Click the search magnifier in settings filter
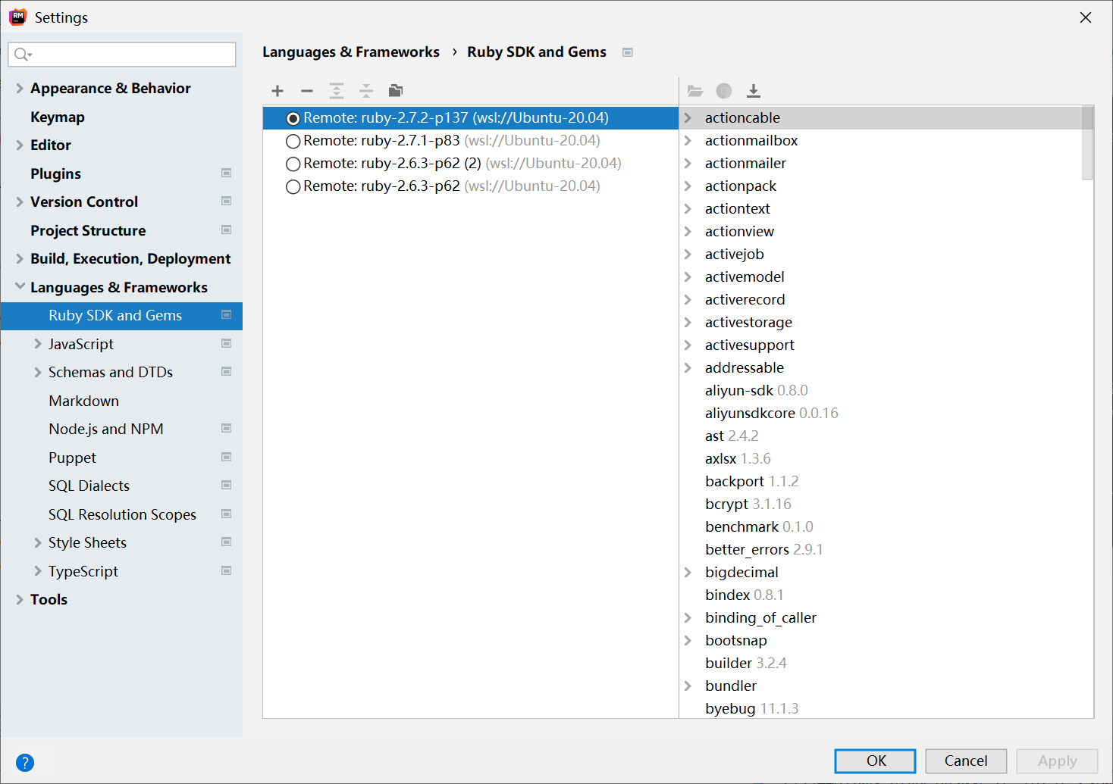This screenshot has height=784, width=1113. [x=23, y=55]
